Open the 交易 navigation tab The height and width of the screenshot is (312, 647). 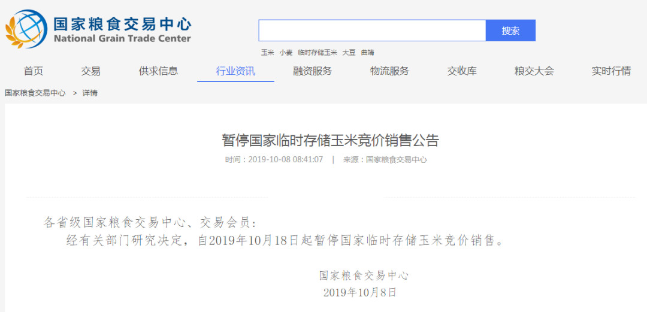pos(91,71)
